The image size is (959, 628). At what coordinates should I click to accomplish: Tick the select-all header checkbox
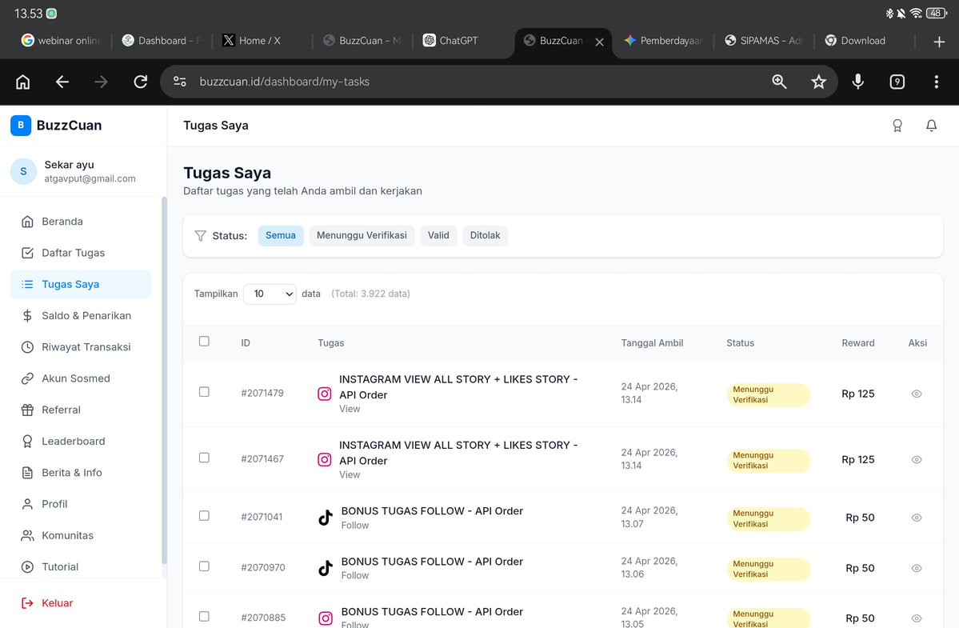click(204, 342)
